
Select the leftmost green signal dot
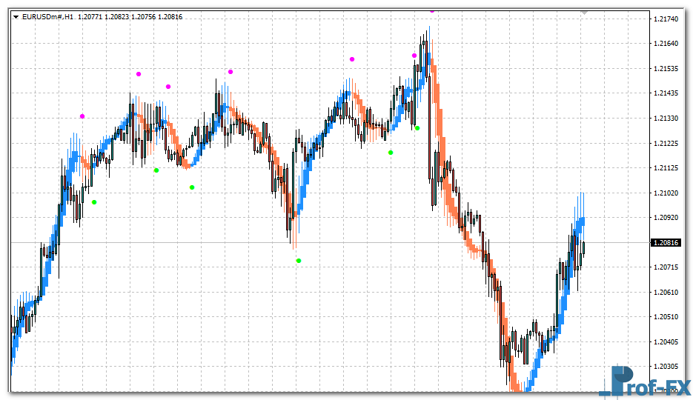pyautogui.click(x=94, y=202)
